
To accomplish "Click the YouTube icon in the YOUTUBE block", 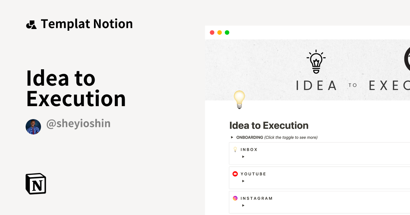I will 235,174.
